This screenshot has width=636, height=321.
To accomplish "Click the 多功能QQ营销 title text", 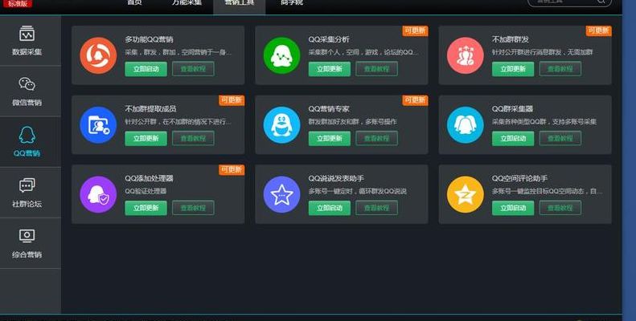I will coord(149,39).
